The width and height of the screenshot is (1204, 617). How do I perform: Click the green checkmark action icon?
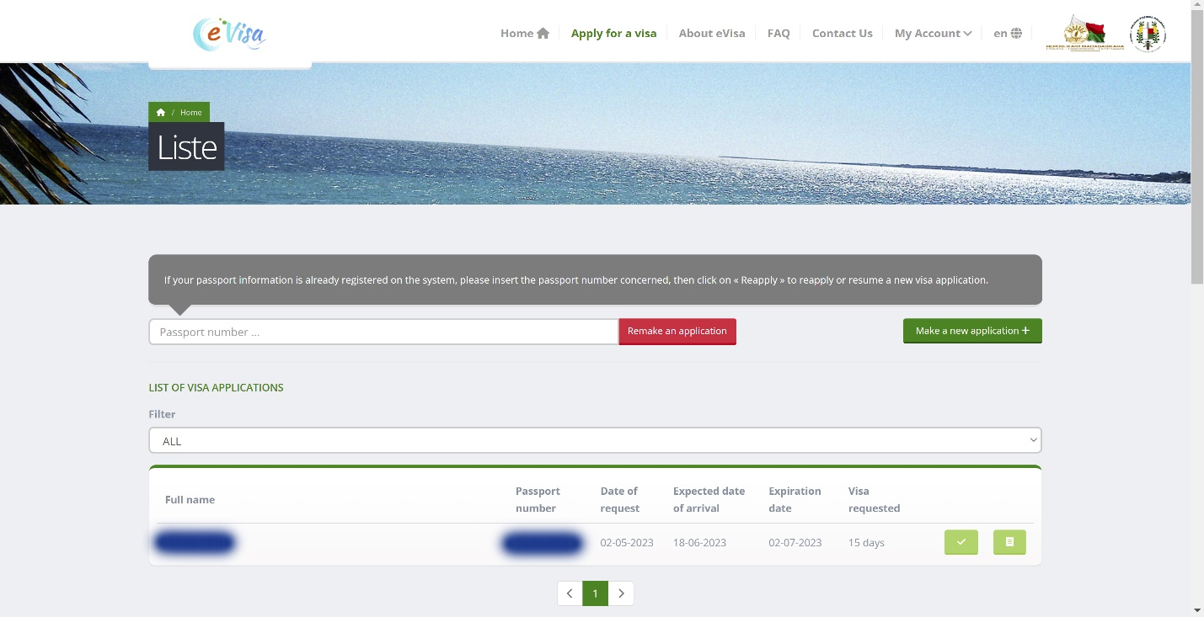point(961,542)
